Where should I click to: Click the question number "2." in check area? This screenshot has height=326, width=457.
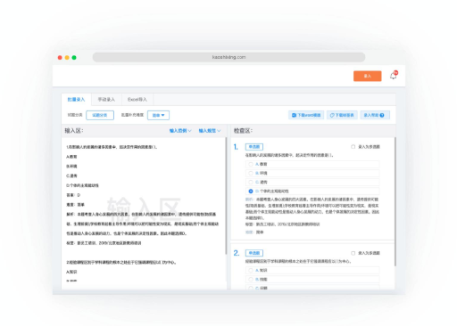tap(237, 253)
